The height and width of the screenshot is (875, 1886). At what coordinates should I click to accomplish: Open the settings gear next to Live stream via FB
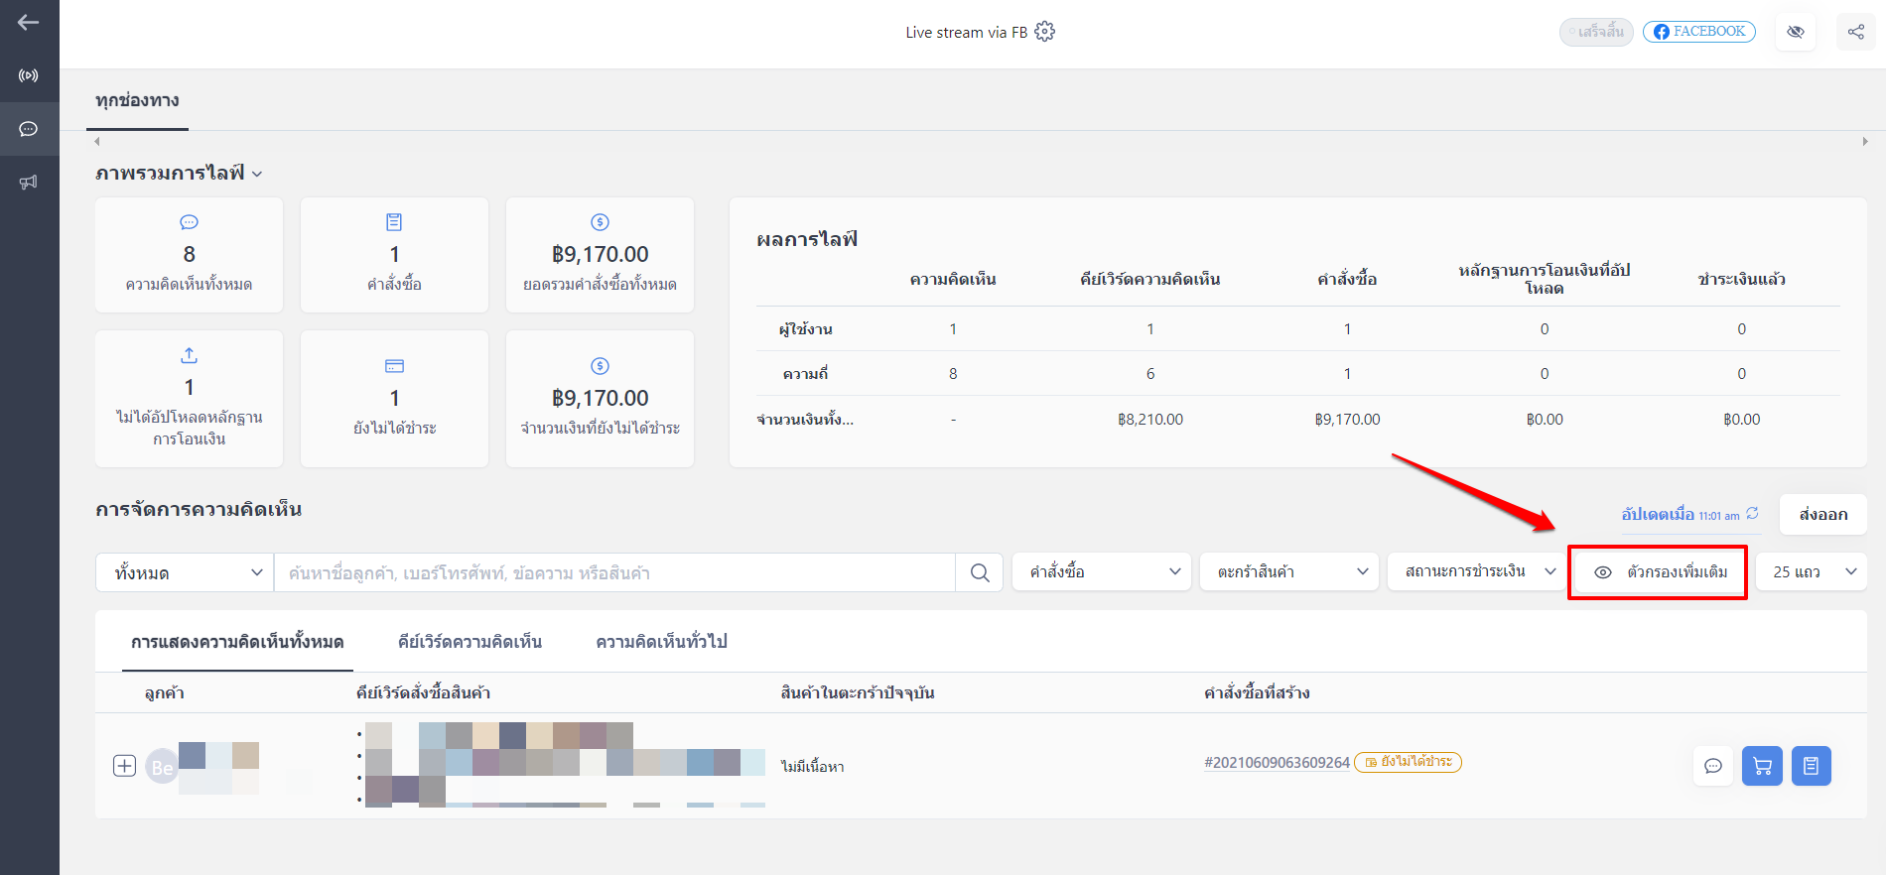point(1044,32)
